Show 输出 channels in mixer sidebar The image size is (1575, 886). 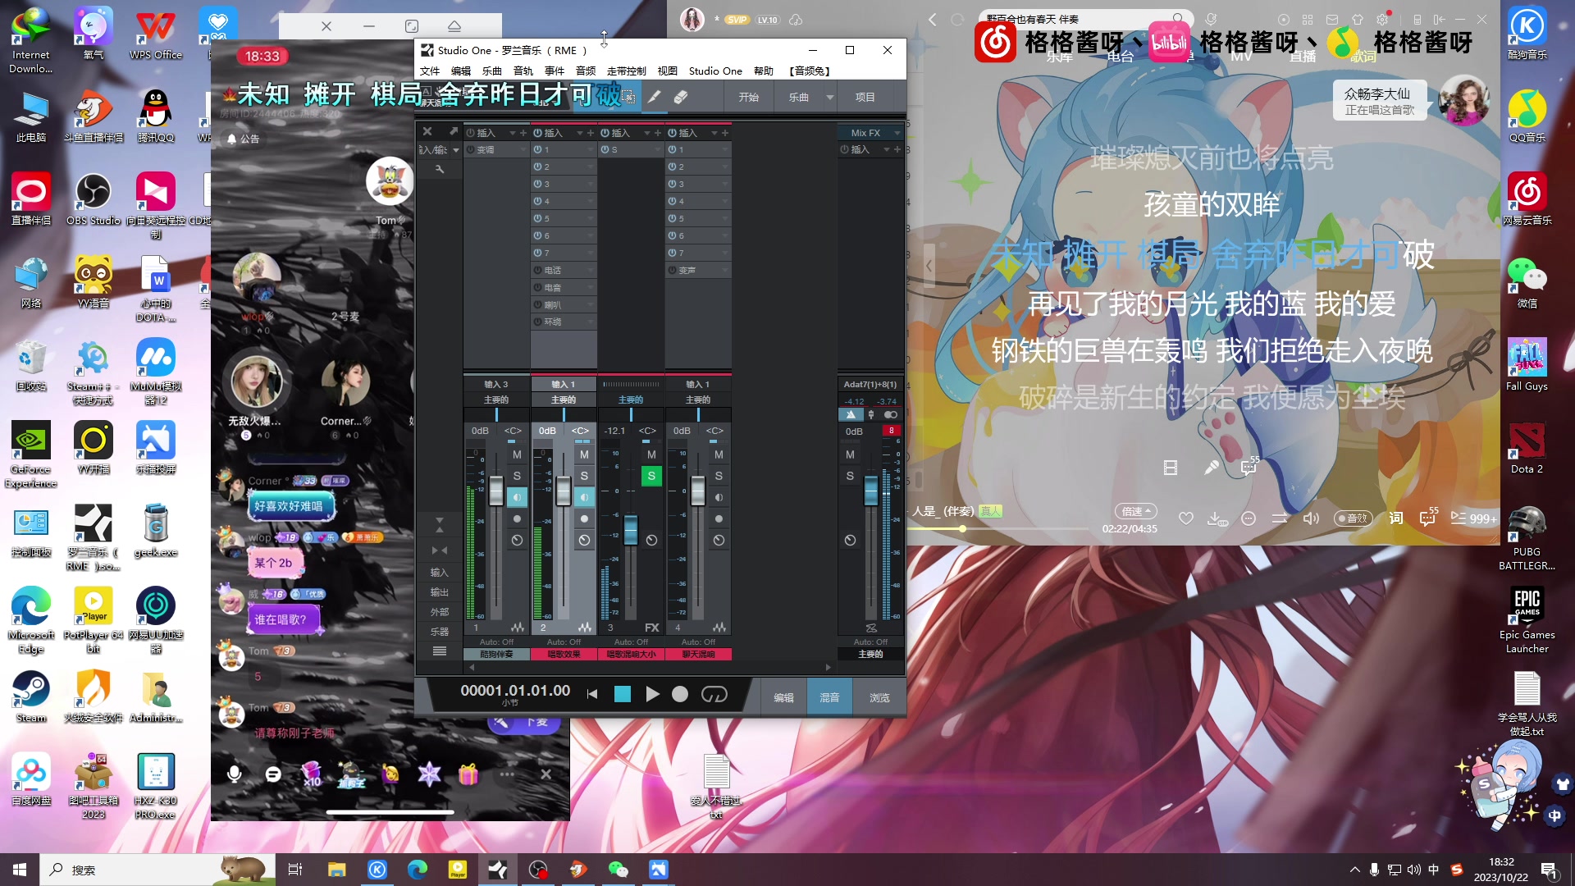coord(440,592)
